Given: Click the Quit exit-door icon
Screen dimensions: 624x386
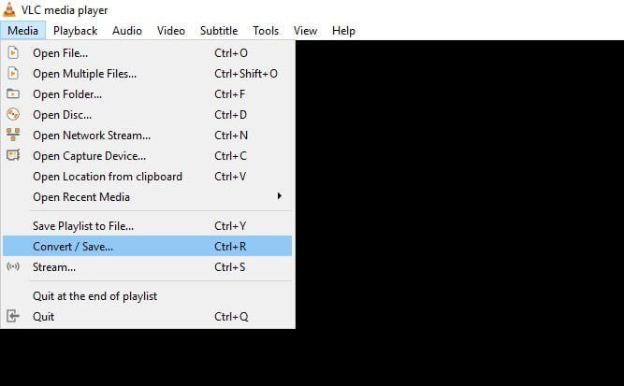Looking at the screenshot, I should pyautogui.click(x=13, y=317).
